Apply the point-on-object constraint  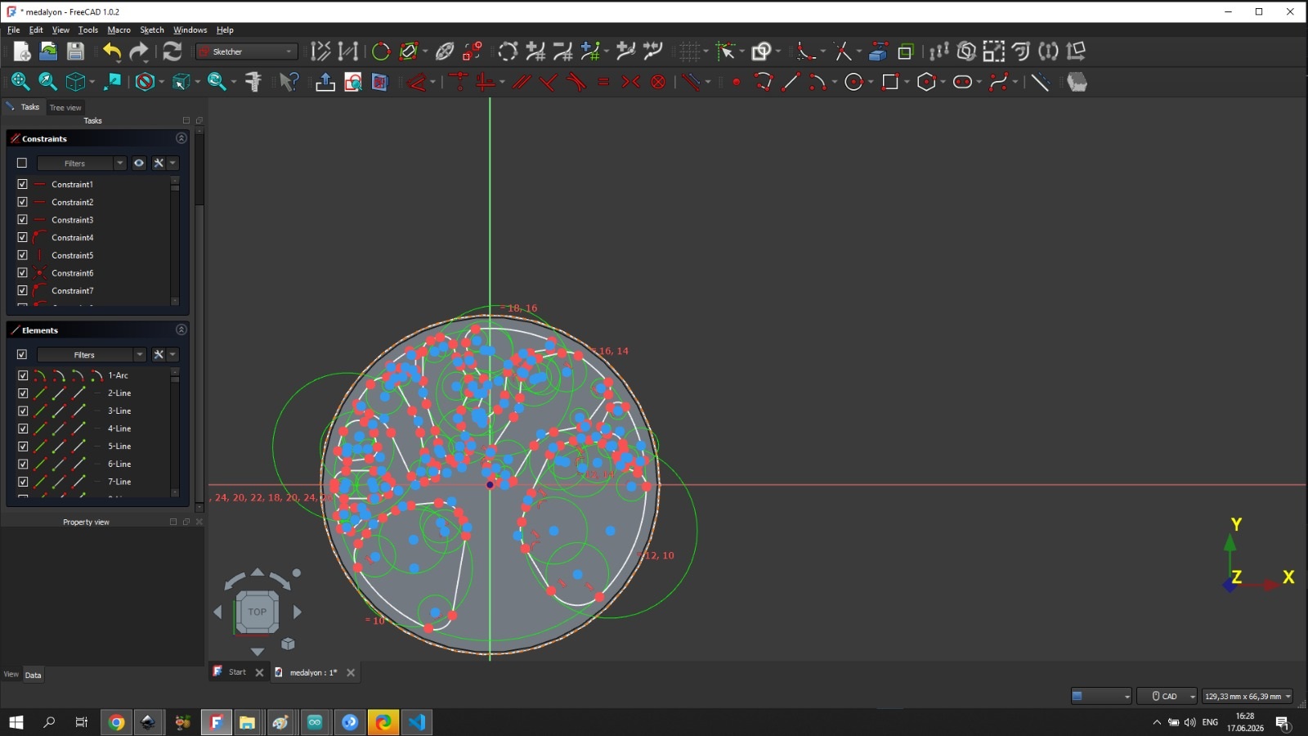(x=459, y=82)
